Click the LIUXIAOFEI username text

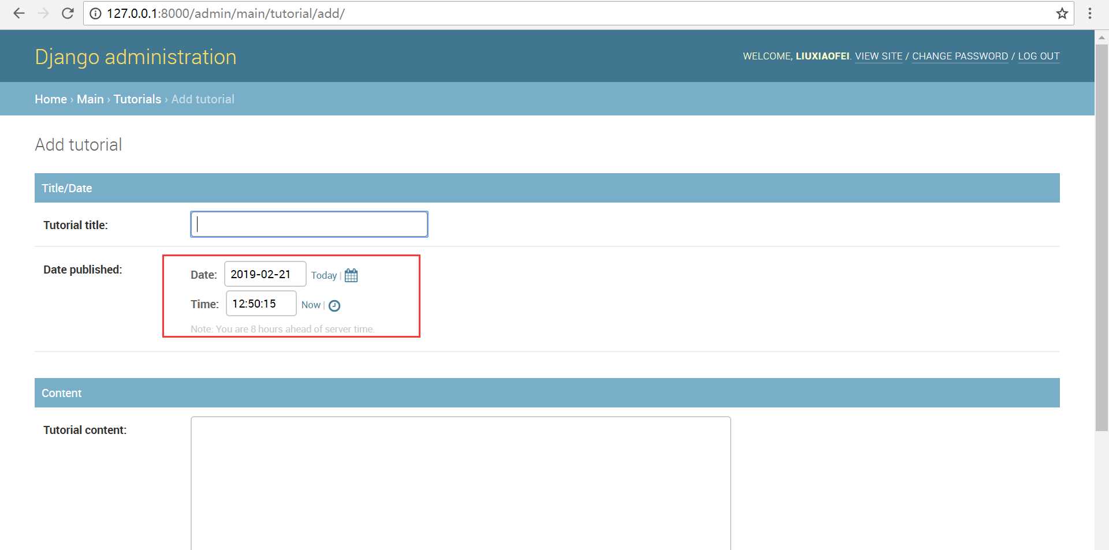click(x=823, y=56)
